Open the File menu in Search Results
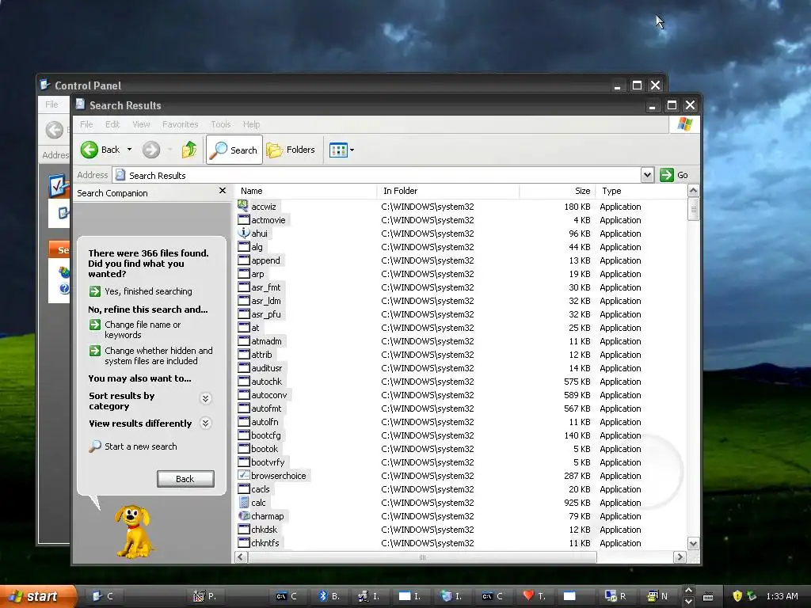Viewport: 811px width, 608px height. pos(86,124)
